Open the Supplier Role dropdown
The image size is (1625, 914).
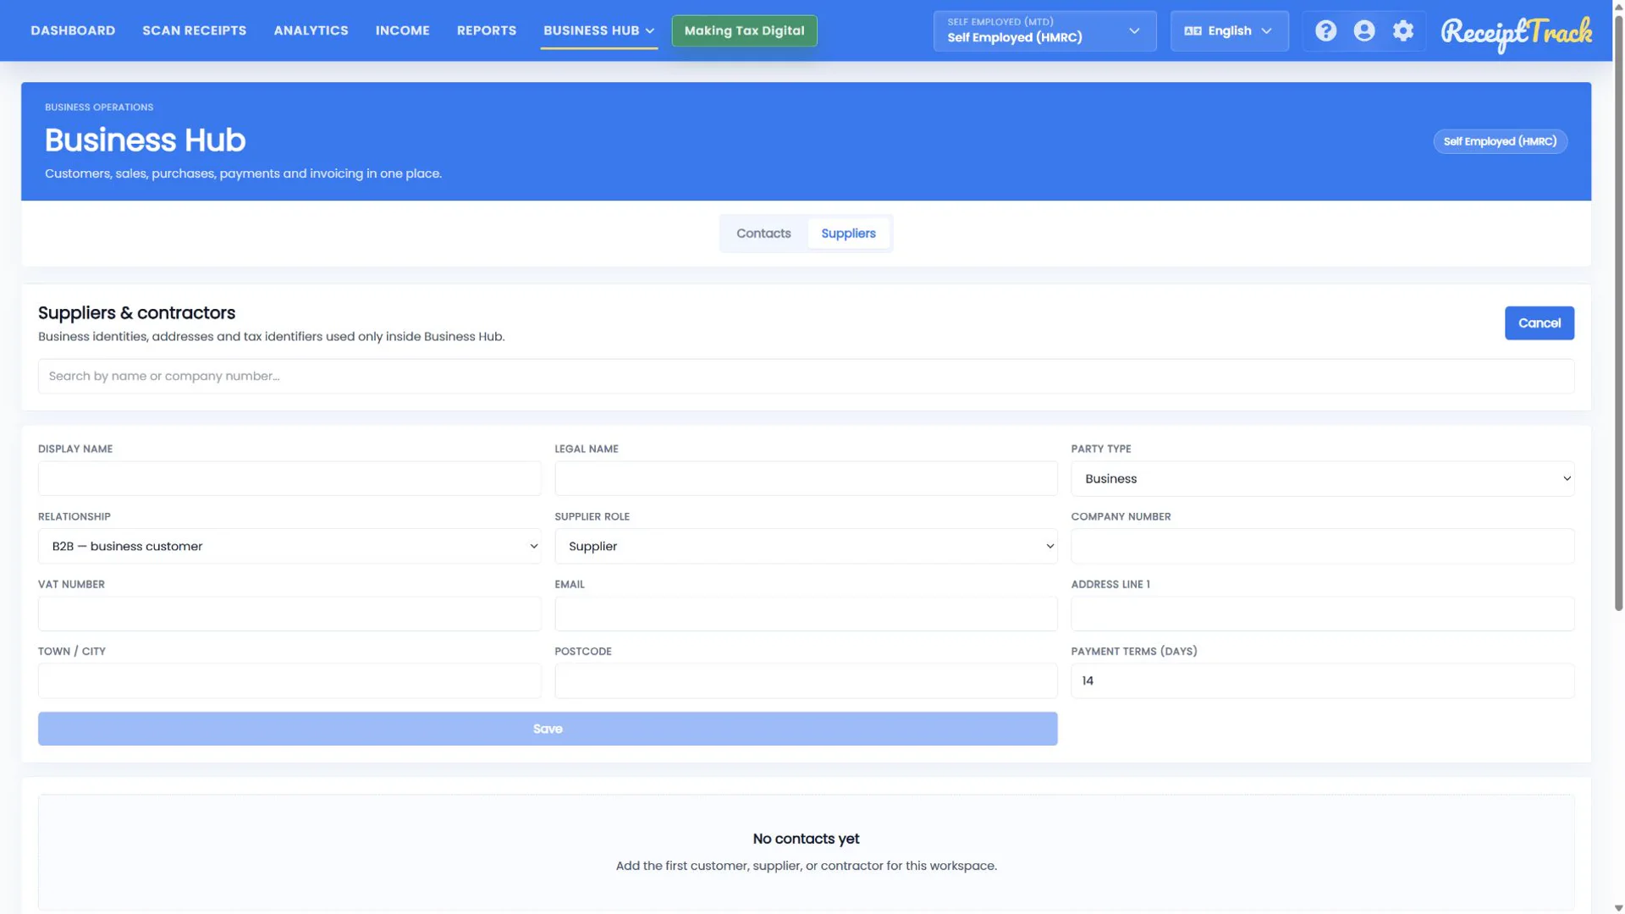click(806, 547)
